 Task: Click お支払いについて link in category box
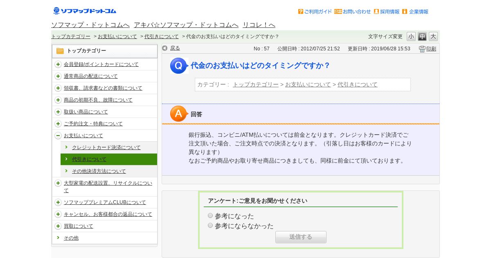coord(308,84)
